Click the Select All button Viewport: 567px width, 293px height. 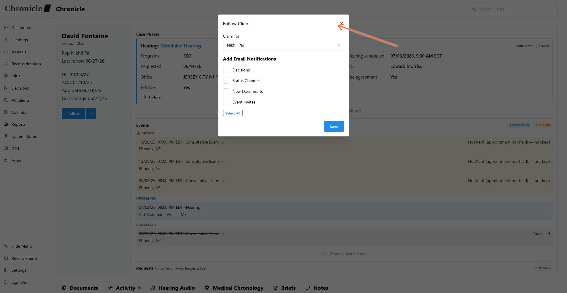pos(233,113)
